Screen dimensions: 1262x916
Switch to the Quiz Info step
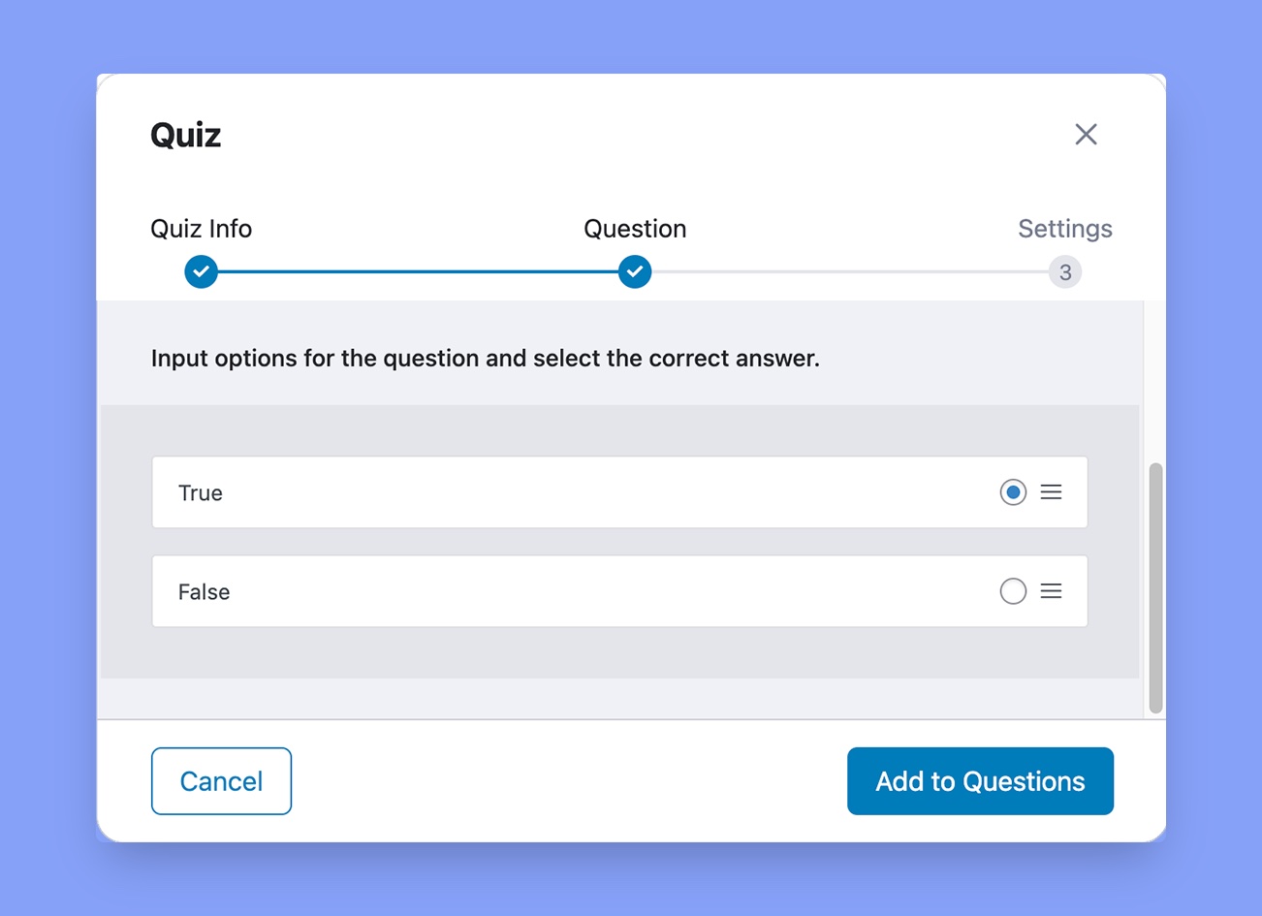(201, 229)
